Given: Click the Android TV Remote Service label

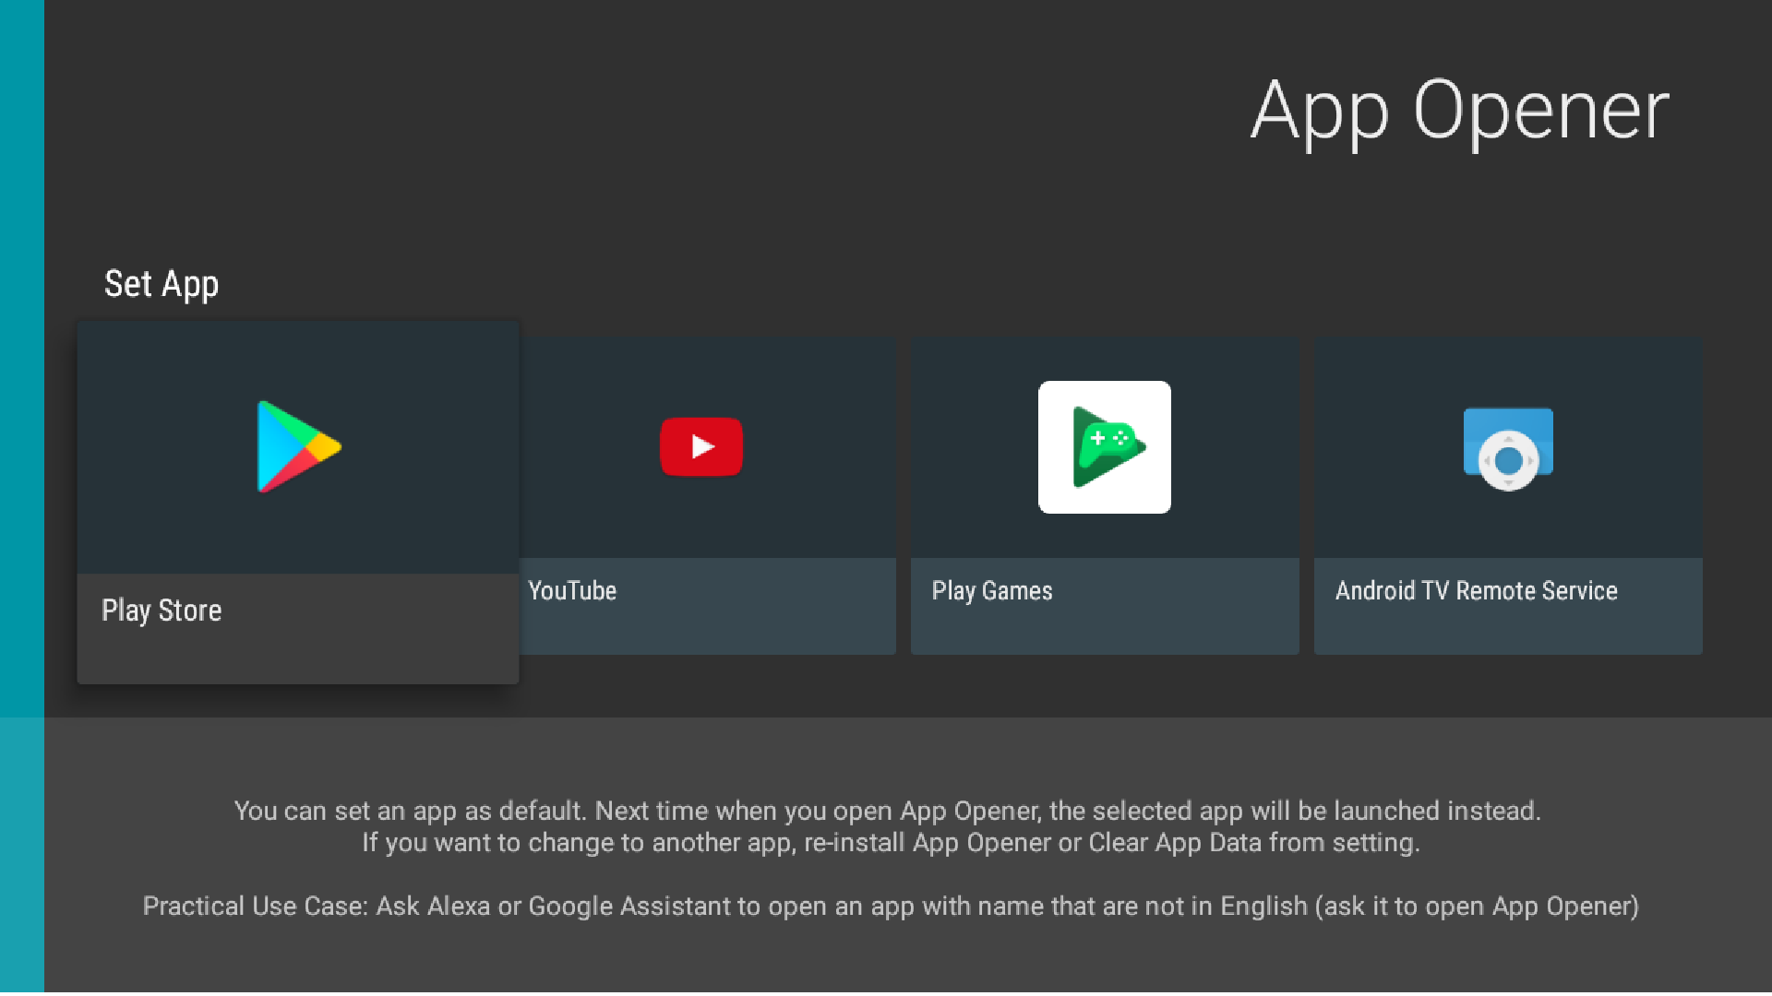Looking at the screenshot, I should click(1477, 591).
